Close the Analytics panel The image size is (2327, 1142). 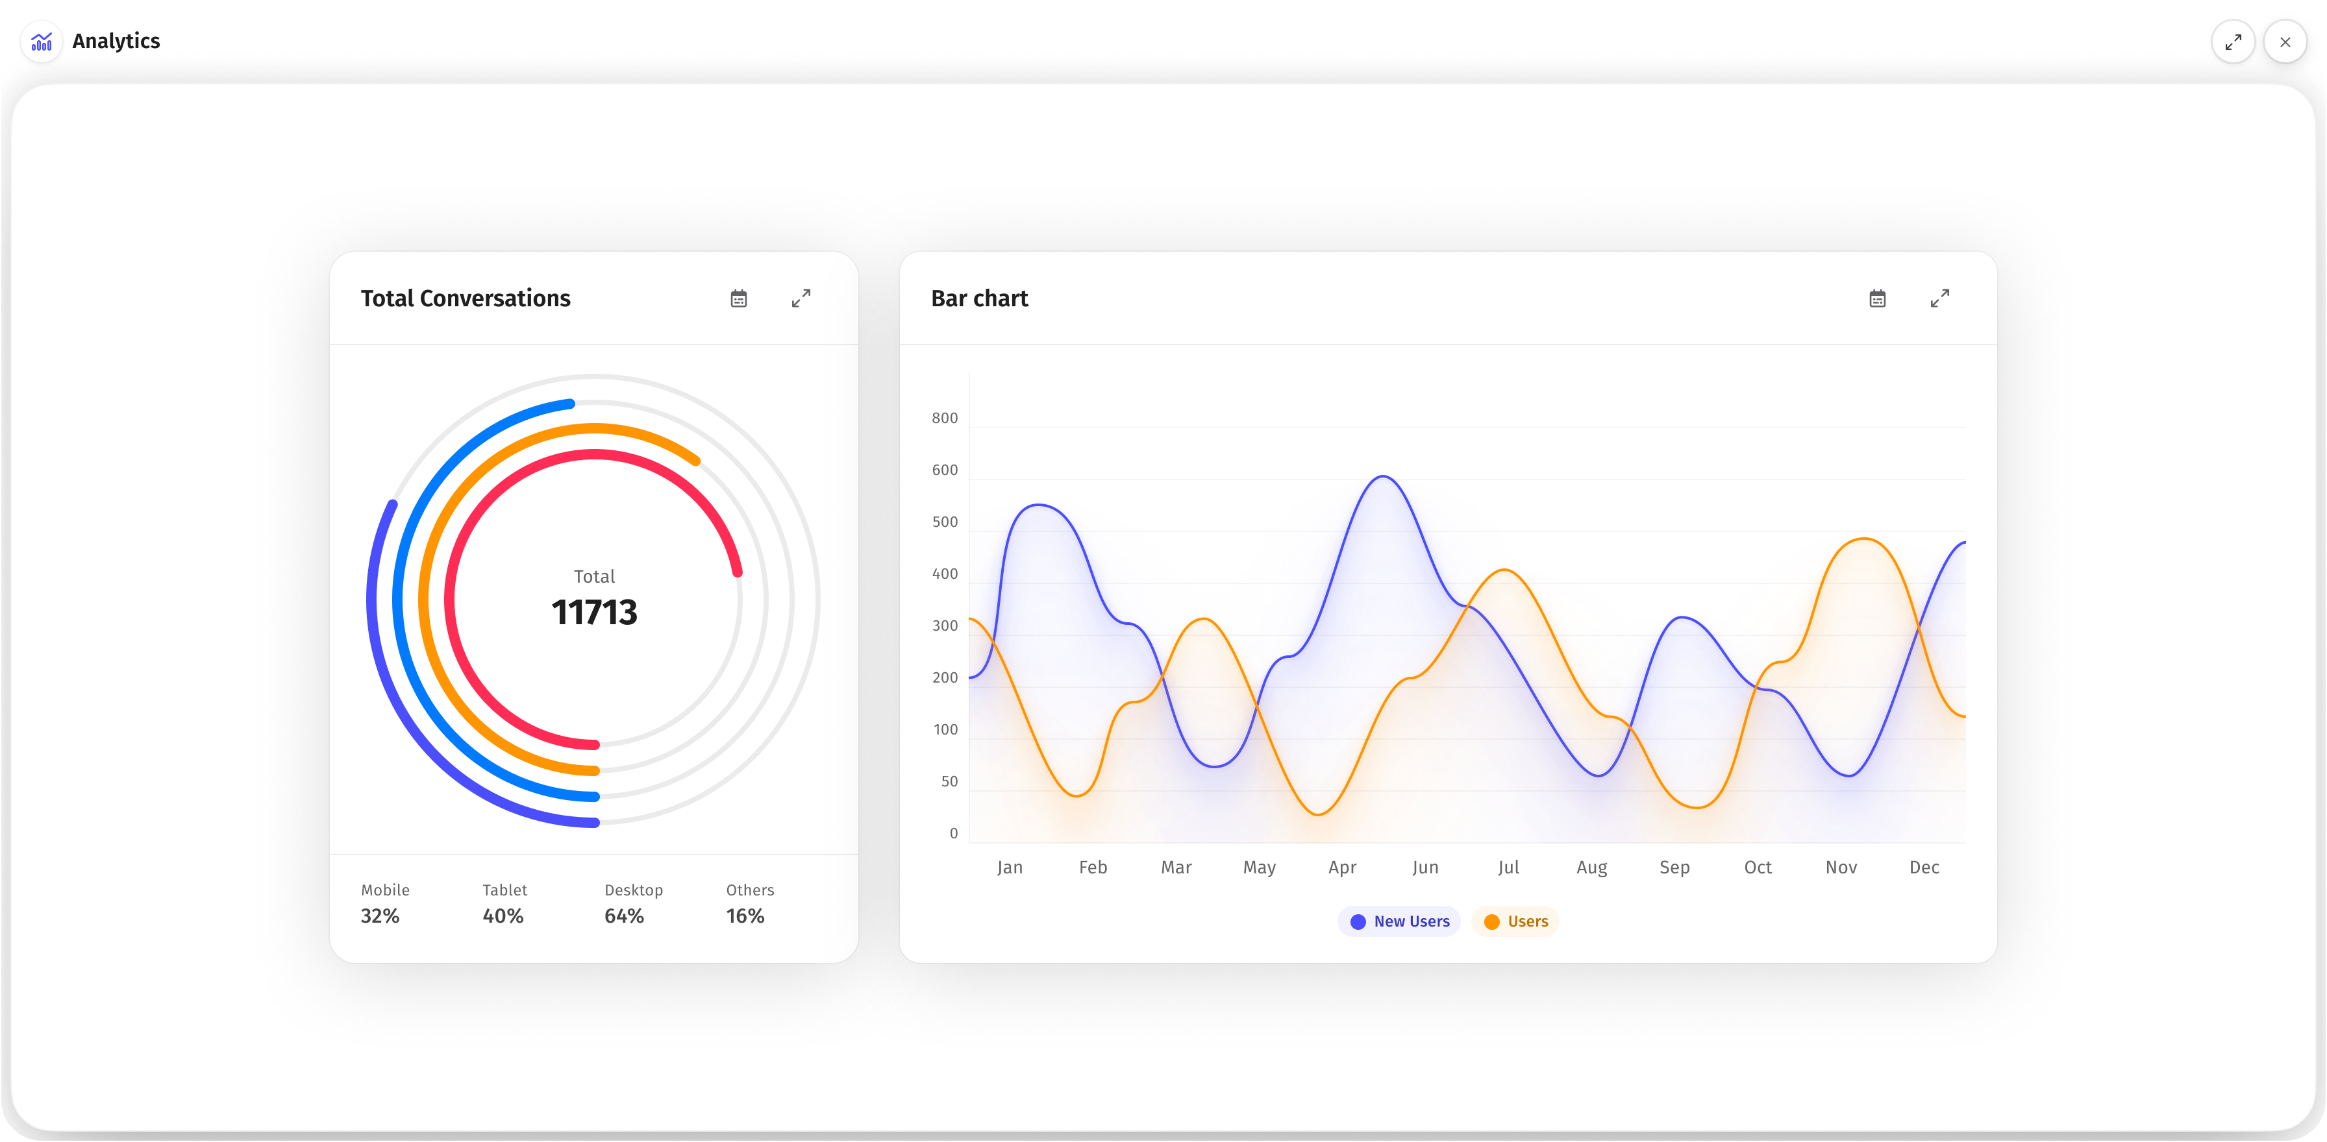pyautogui.click(x=2285, y=42)
